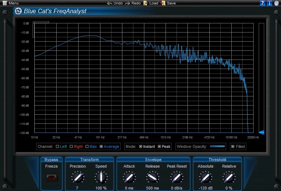
Task: Click the blue level triangle marker
Action: point(262,133)
